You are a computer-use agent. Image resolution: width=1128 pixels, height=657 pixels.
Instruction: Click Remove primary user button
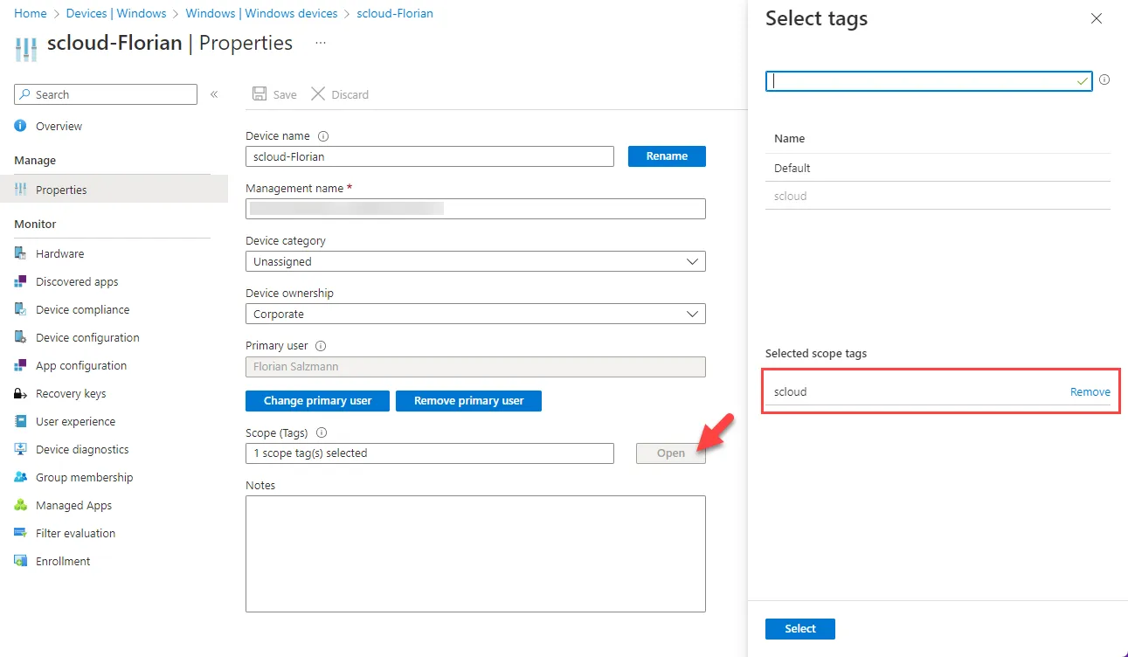468,401
